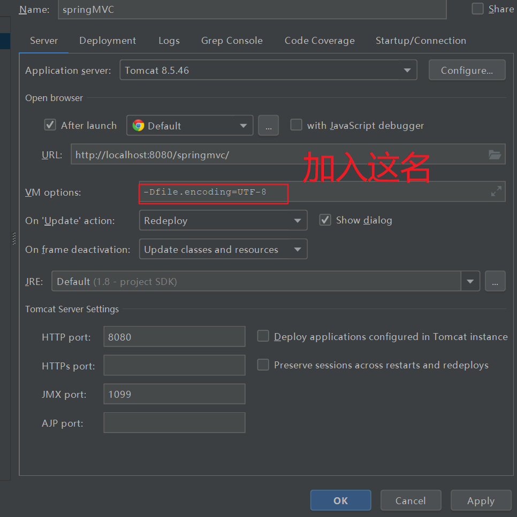Image resolution: width=517 pixels, height=517 pixels.
Task: Click the Apply button
Action: tap(481, 500)
